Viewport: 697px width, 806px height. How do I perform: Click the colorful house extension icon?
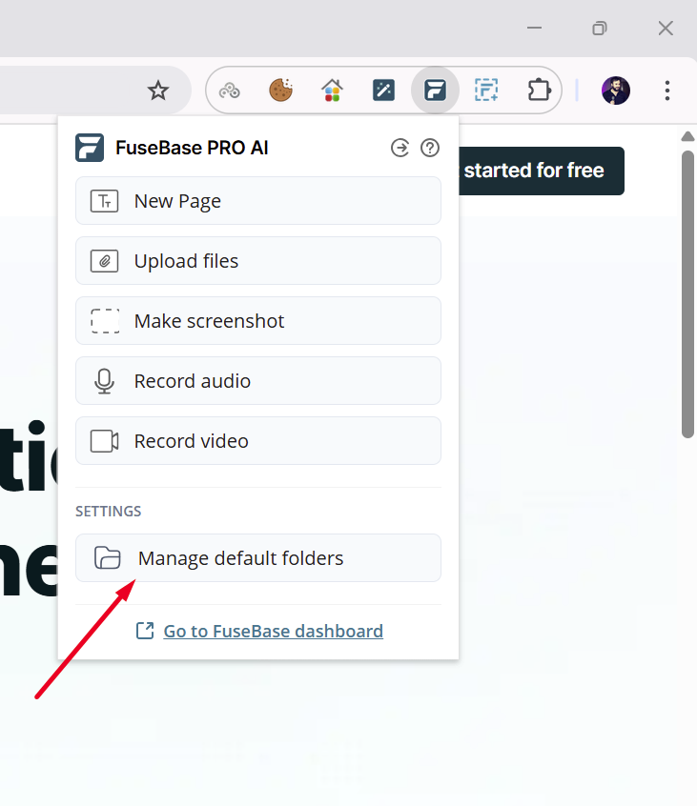(x=332, y=91)
